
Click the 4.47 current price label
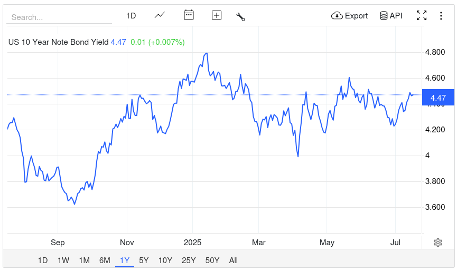click(438, 98)
